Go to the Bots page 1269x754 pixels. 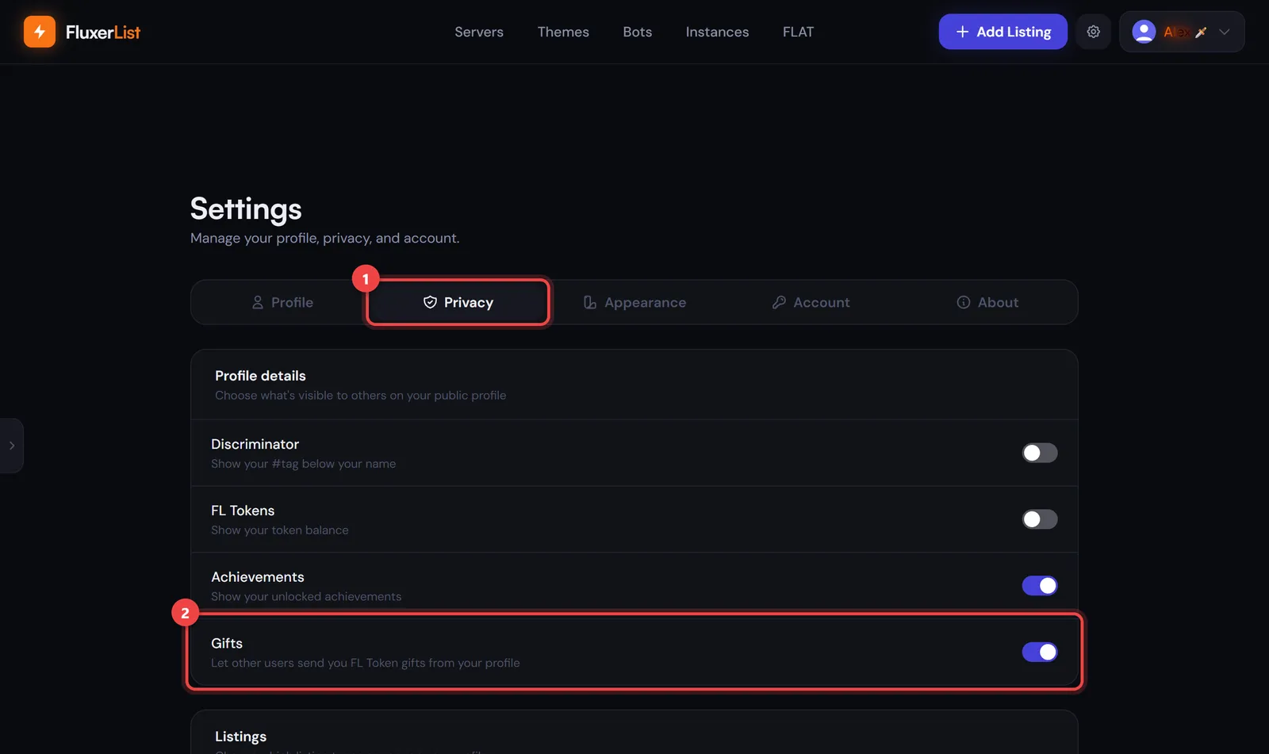(637, 32)
